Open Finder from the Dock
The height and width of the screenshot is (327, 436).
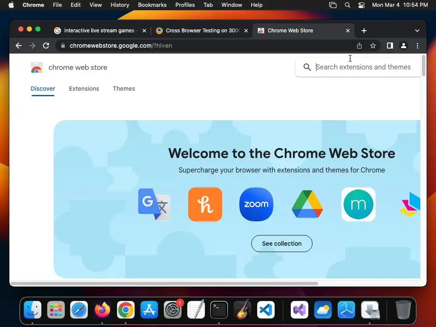32,310
